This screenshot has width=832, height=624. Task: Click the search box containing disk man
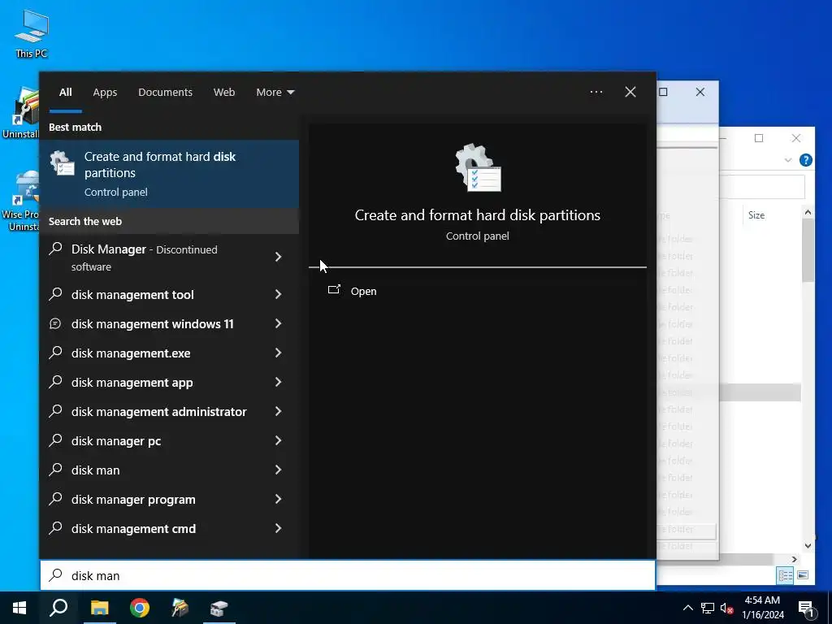348,575
